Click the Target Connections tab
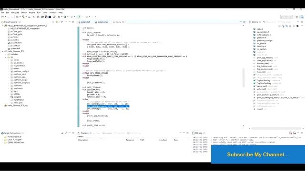 point(12,133)
